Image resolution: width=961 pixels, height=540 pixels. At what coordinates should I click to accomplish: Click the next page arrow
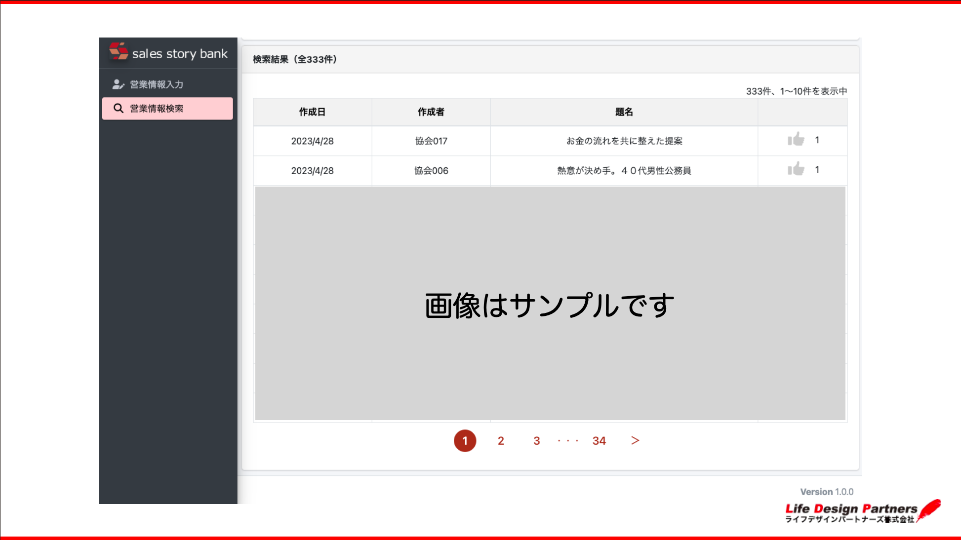[x=635, y=440]
